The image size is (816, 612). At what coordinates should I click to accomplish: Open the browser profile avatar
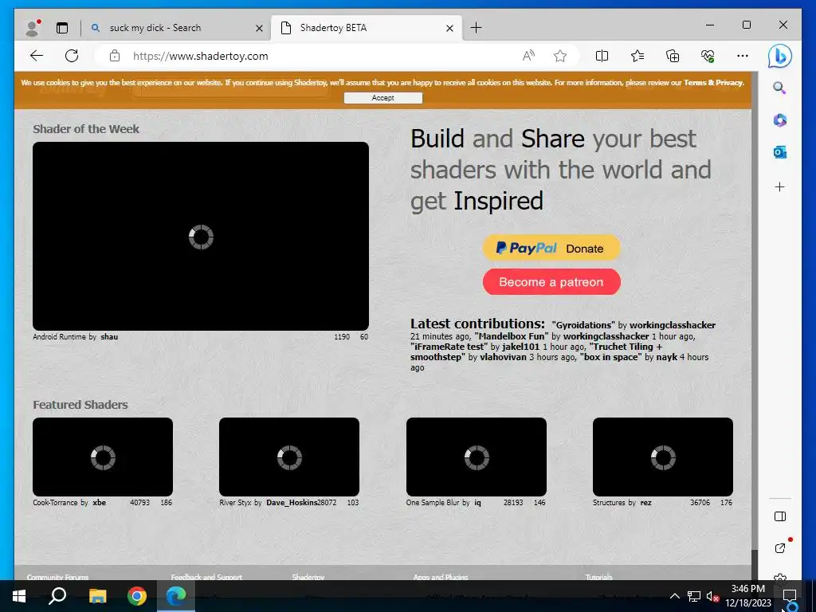33,28
